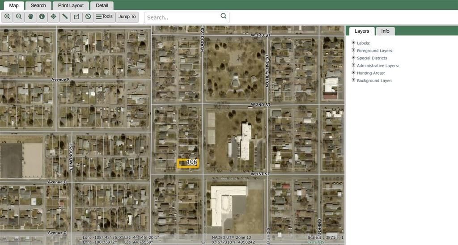
Task: Open the Jump To menu
Action: (x=127, y=17)
